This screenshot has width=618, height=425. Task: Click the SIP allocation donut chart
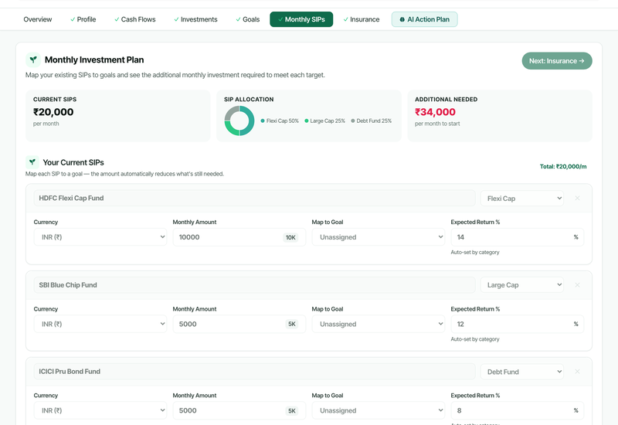pyautogui.click(x=239, y=121)
